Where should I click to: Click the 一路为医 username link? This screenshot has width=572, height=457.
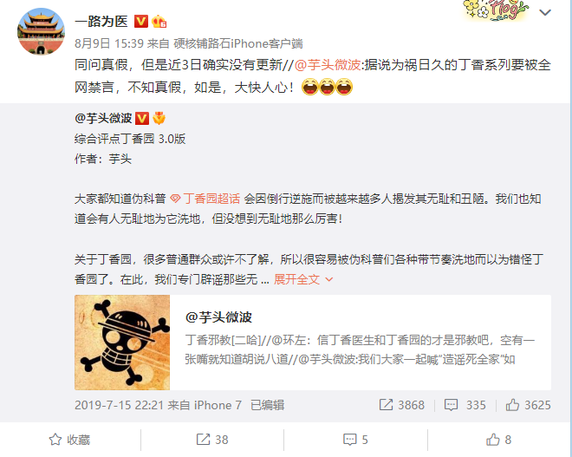tap(101, 21)
